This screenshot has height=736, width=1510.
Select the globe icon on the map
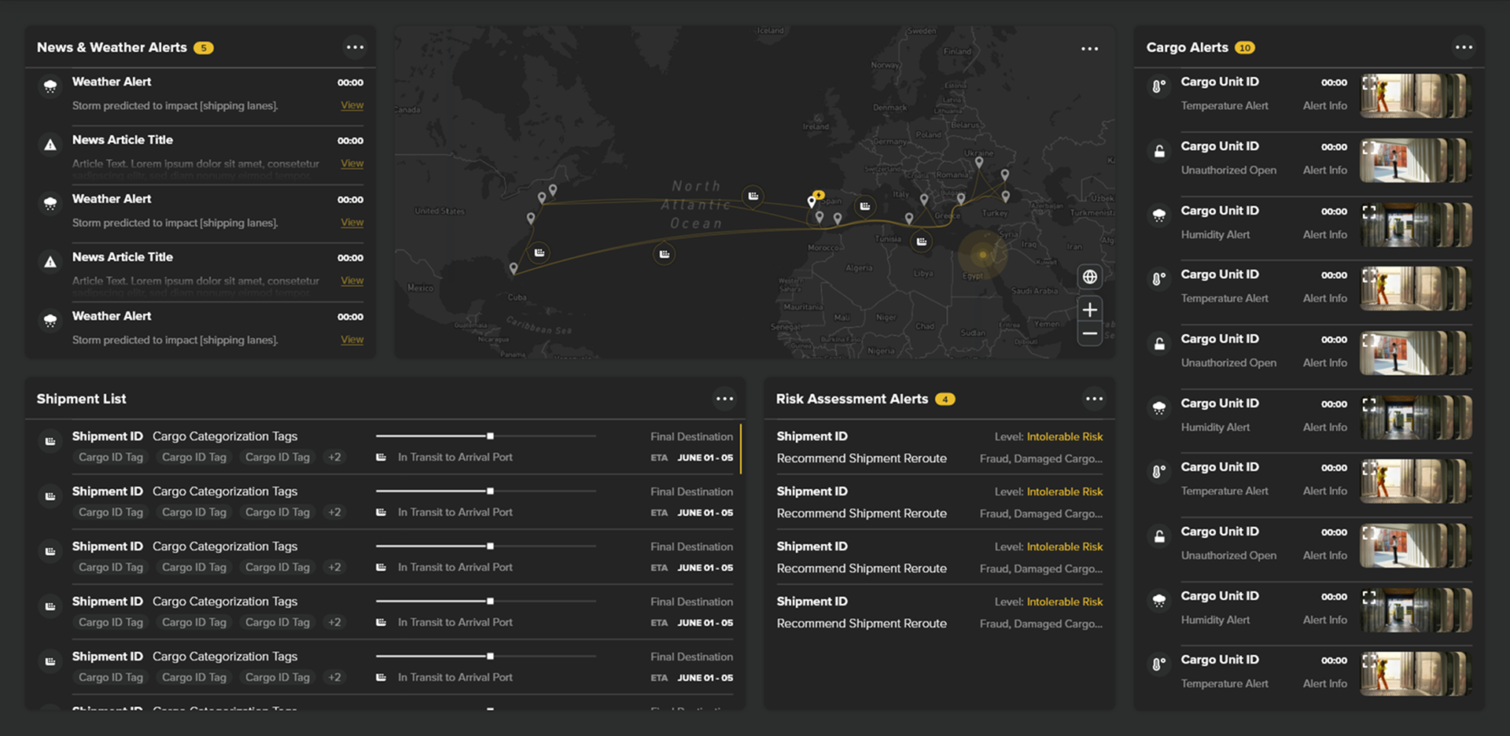click(x=1090, y=276)
